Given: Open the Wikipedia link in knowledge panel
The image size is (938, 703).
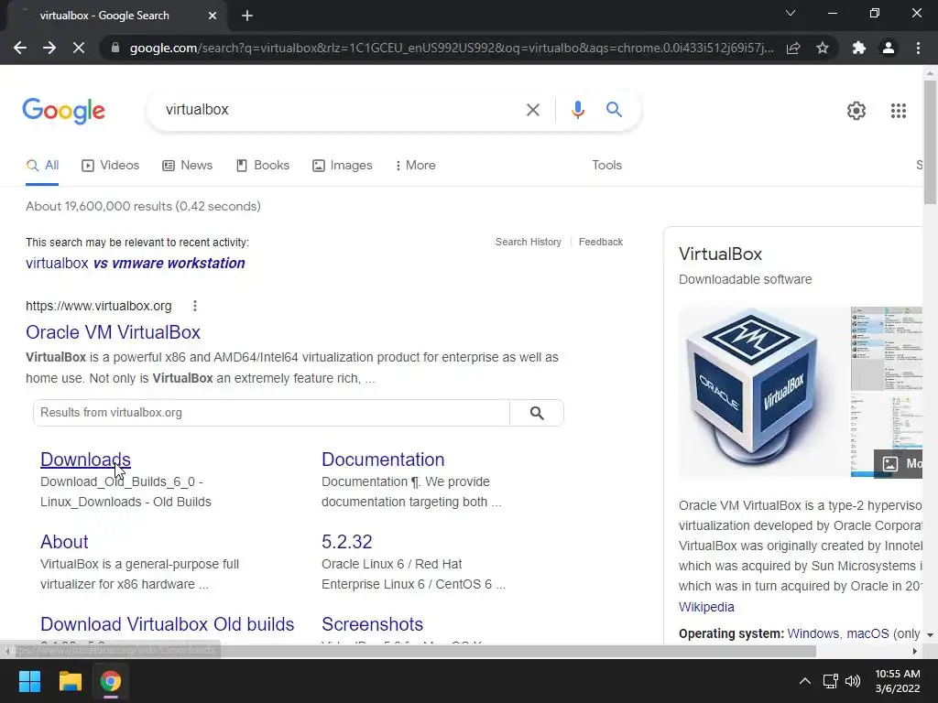Looking at the screenshot, I should pos(706,608).
